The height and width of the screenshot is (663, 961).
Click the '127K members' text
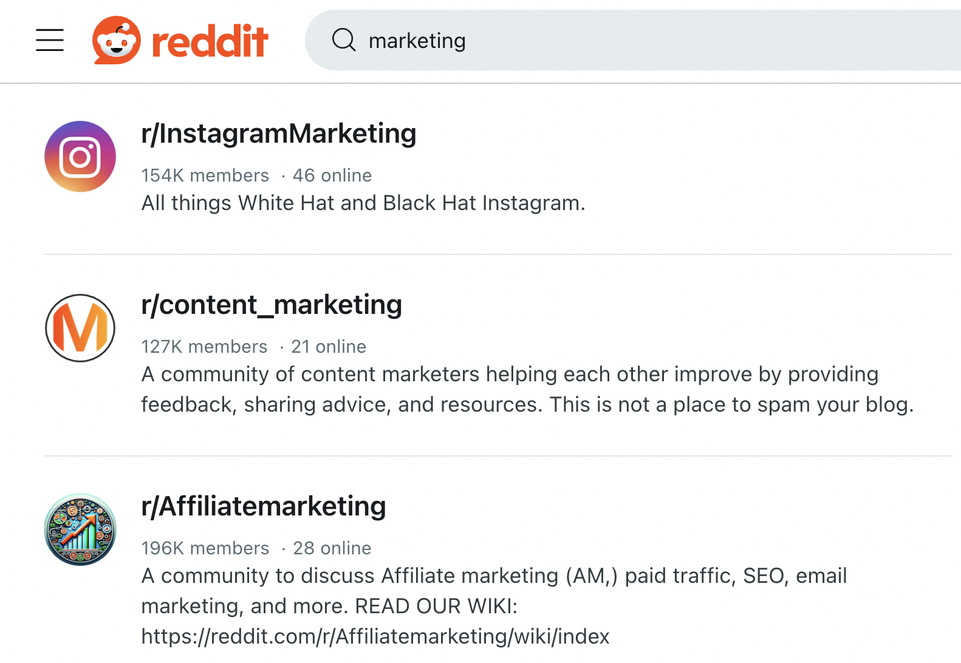pos(204,347)
